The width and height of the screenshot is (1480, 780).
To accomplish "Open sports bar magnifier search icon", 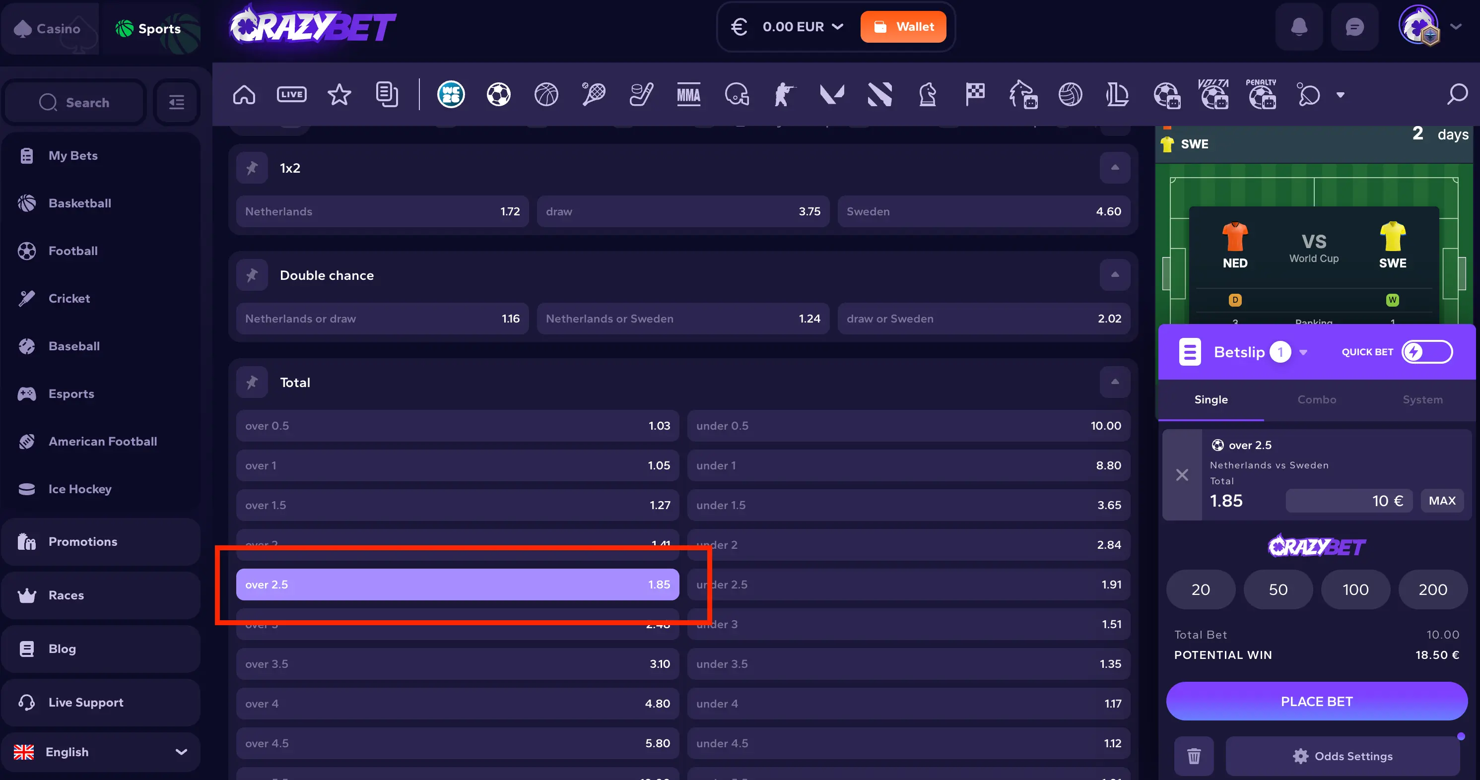I will pos(1457,94).
